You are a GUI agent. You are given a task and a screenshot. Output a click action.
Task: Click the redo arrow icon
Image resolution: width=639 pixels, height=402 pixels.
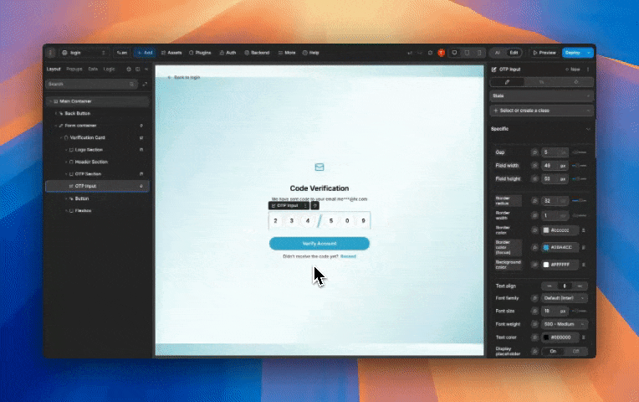click(420, 53)
